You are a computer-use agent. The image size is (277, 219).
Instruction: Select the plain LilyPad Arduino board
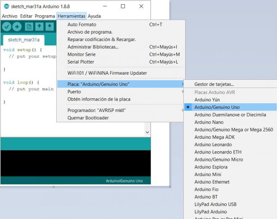click(230, 212)
